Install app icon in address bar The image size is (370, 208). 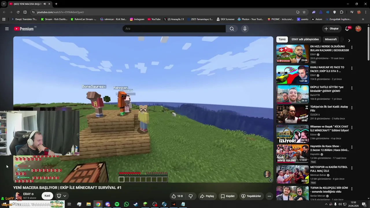point(298,12)
